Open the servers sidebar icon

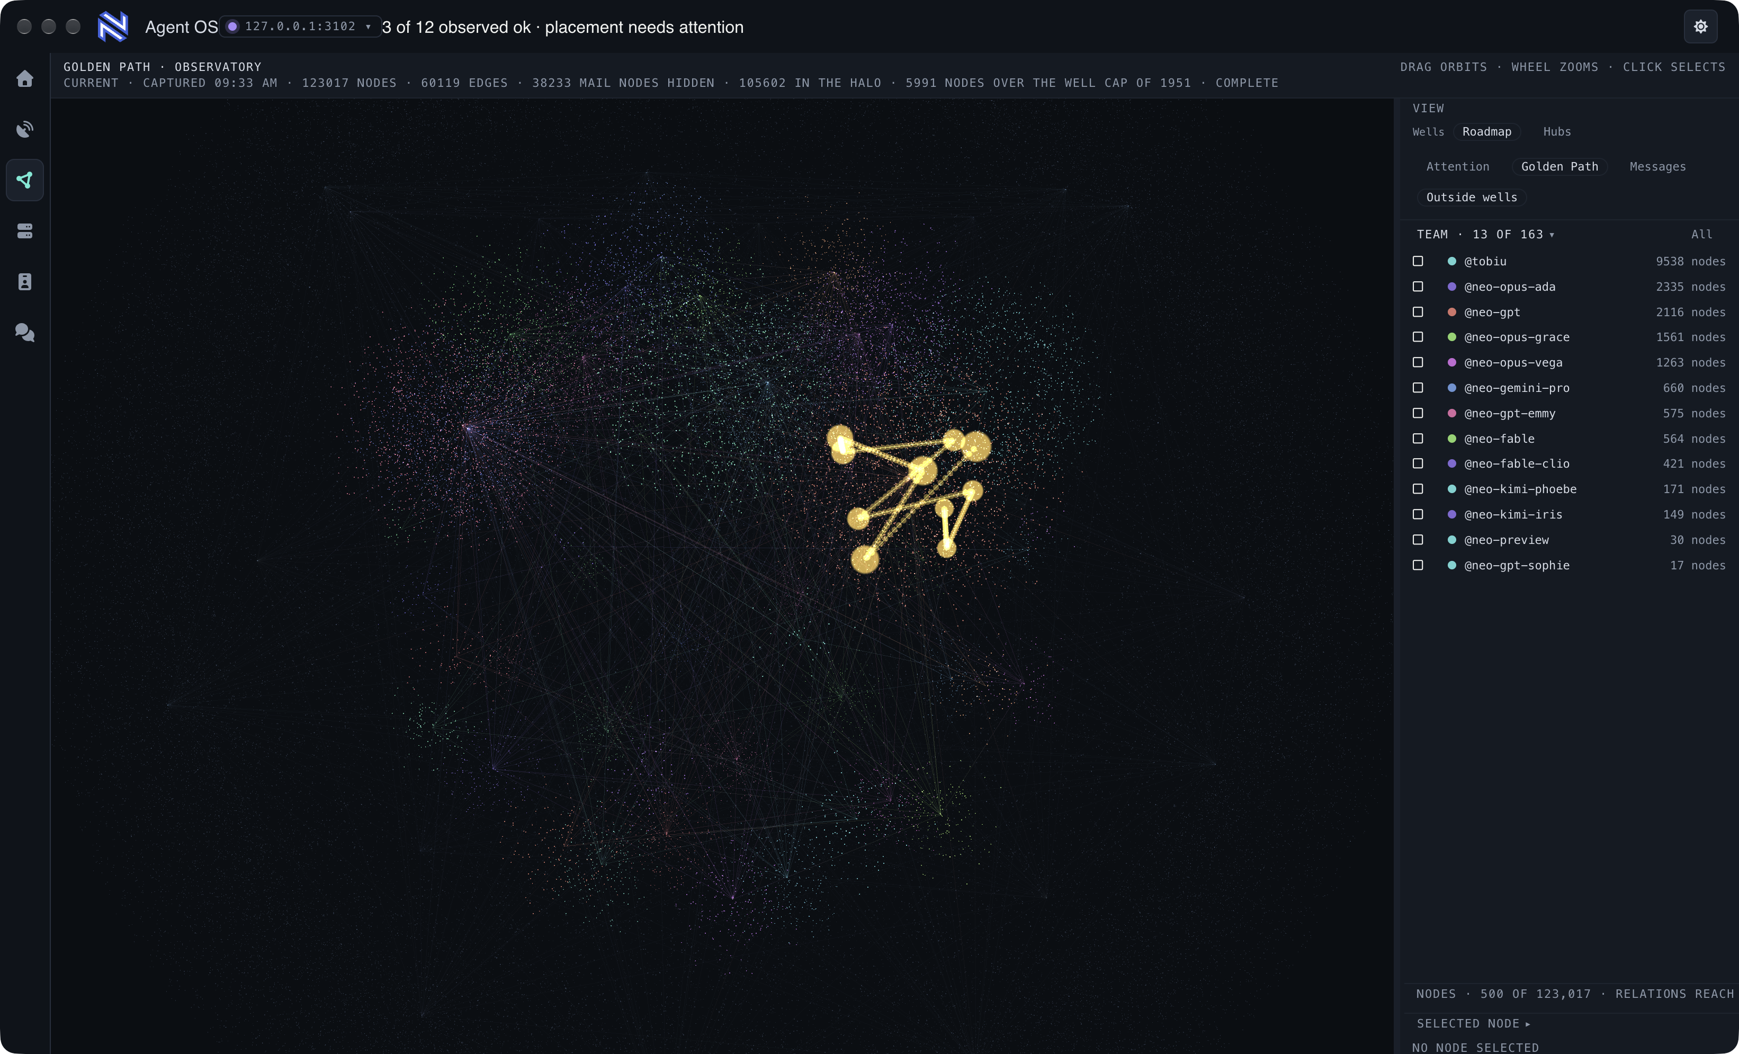(25, 231)
